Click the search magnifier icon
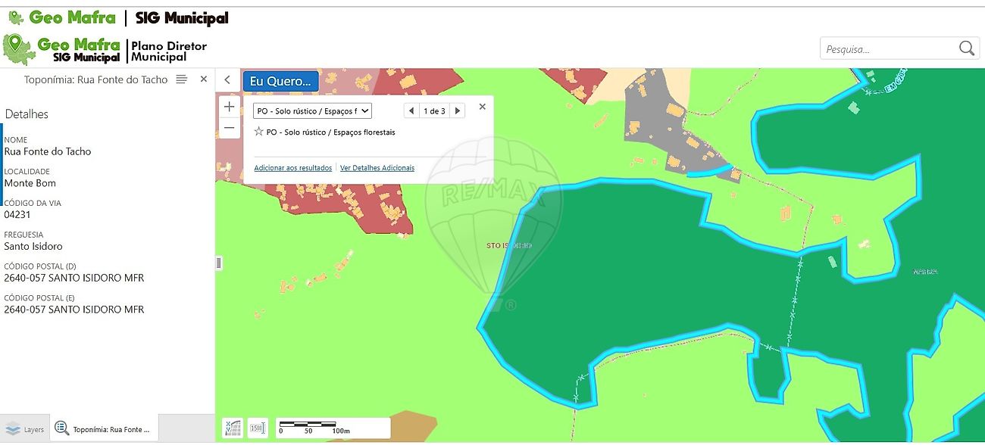985x445 pixels. click(x=966, y=48)
